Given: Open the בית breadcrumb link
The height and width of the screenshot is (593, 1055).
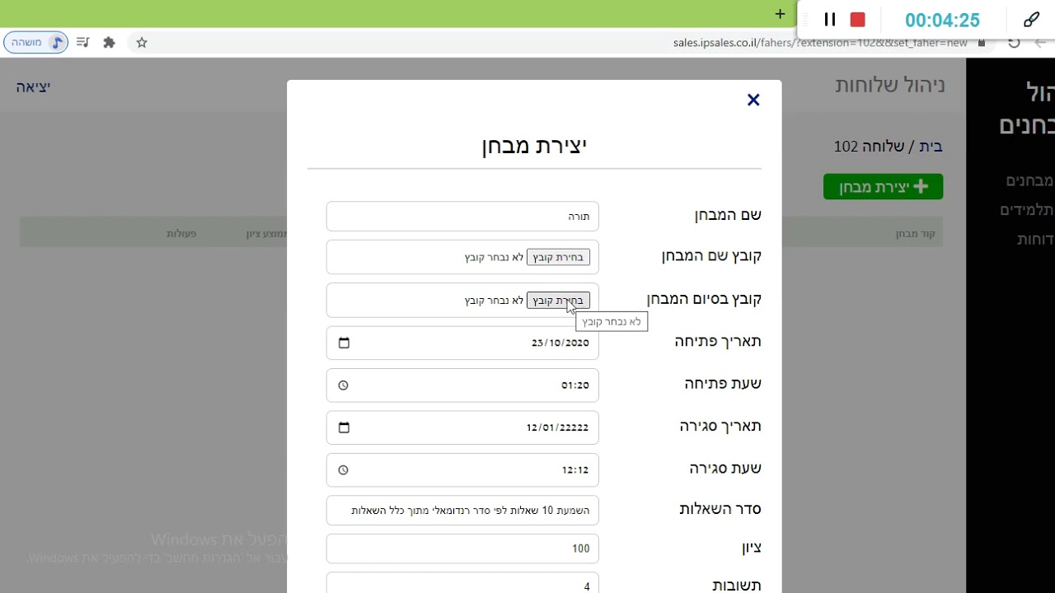Looking at the screenshot, I should pyautogui.click(x=931, y=147).
